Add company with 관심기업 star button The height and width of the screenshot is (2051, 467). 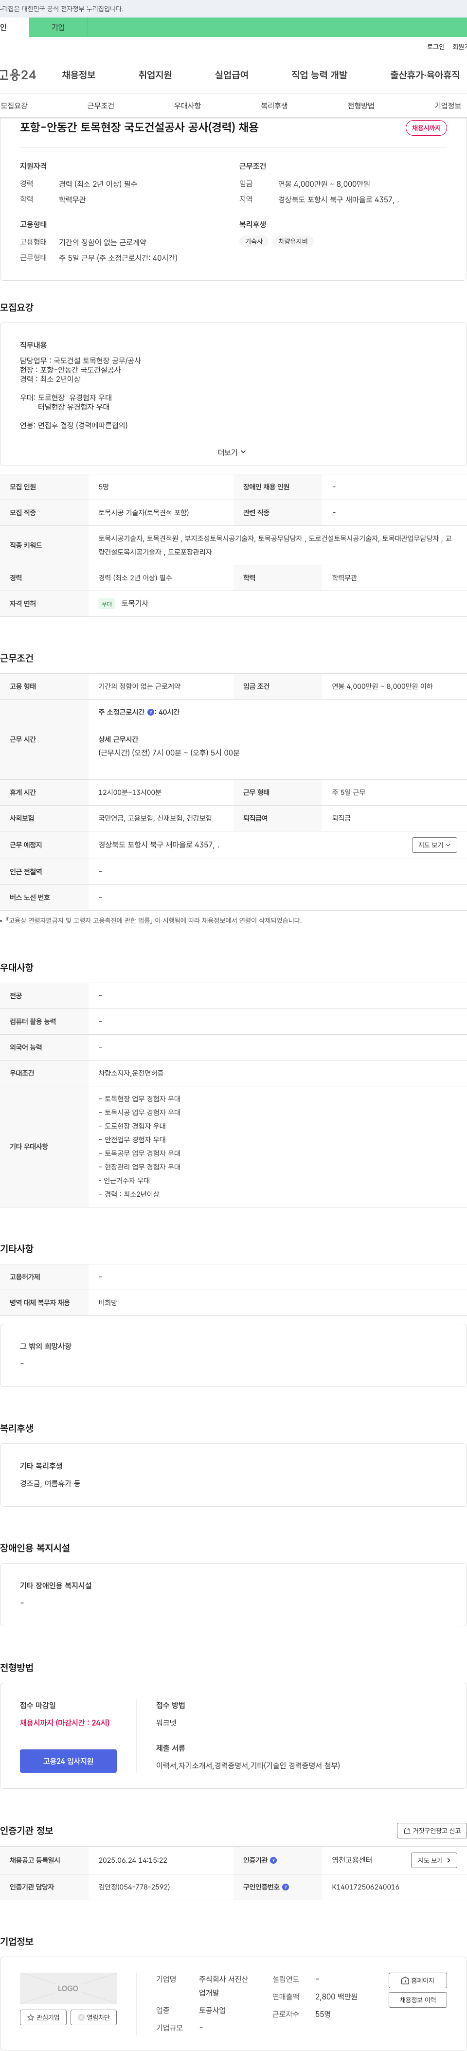tap(43, 2017)
